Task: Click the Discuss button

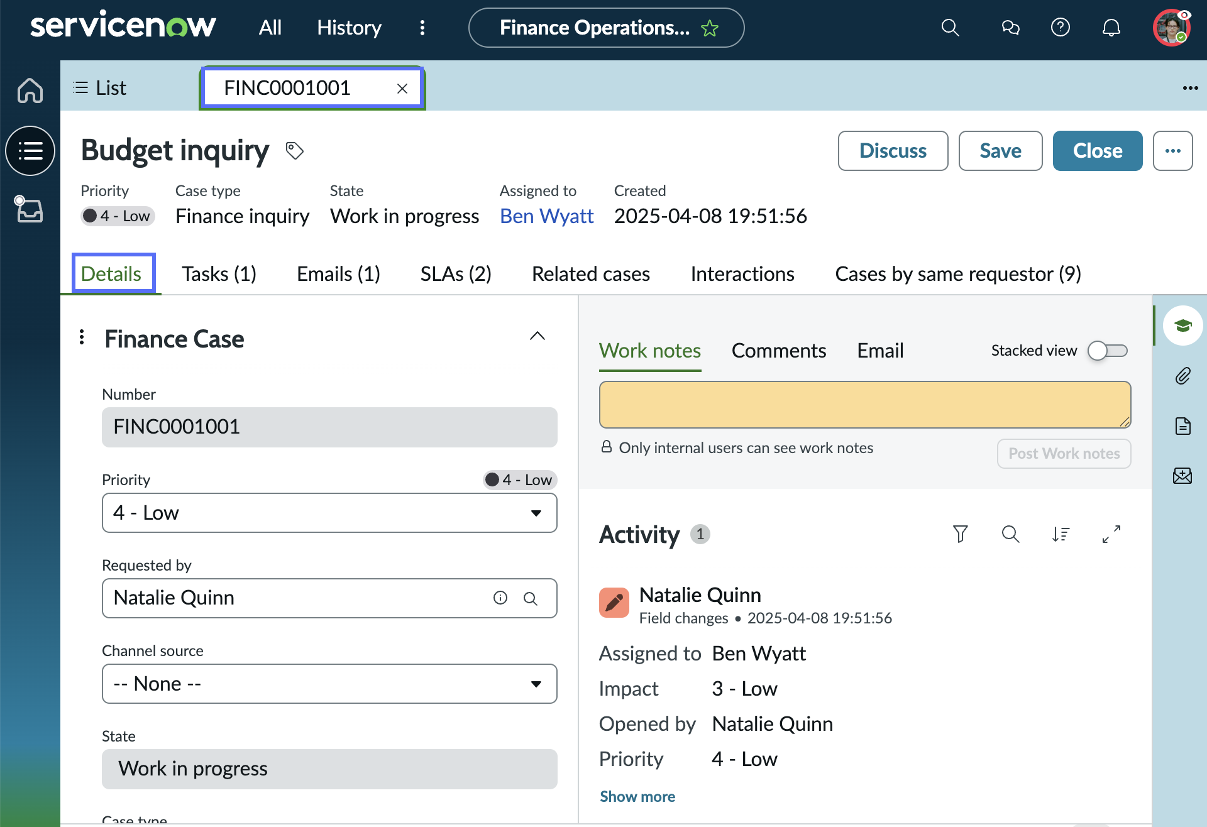Action: click(x=893, y=151)
